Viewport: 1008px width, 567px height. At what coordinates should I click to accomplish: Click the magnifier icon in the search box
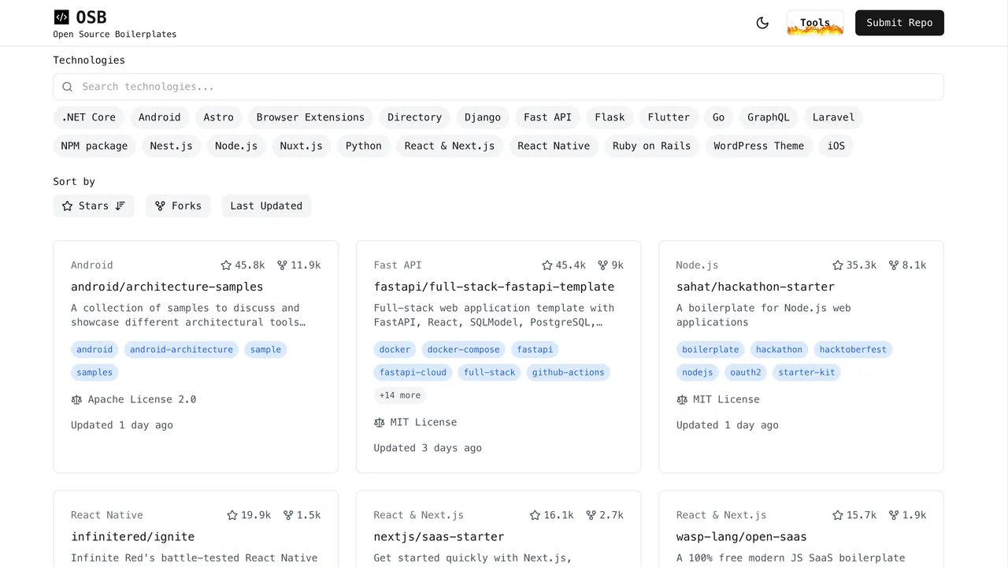(68, 87)
